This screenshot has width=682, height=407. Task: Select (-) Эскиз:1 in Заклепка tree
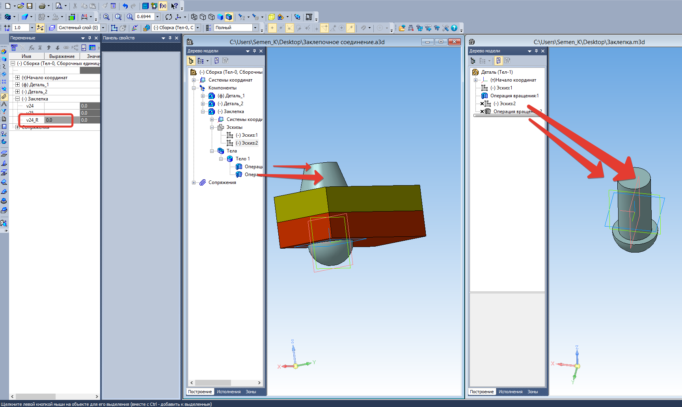point(501,88)
